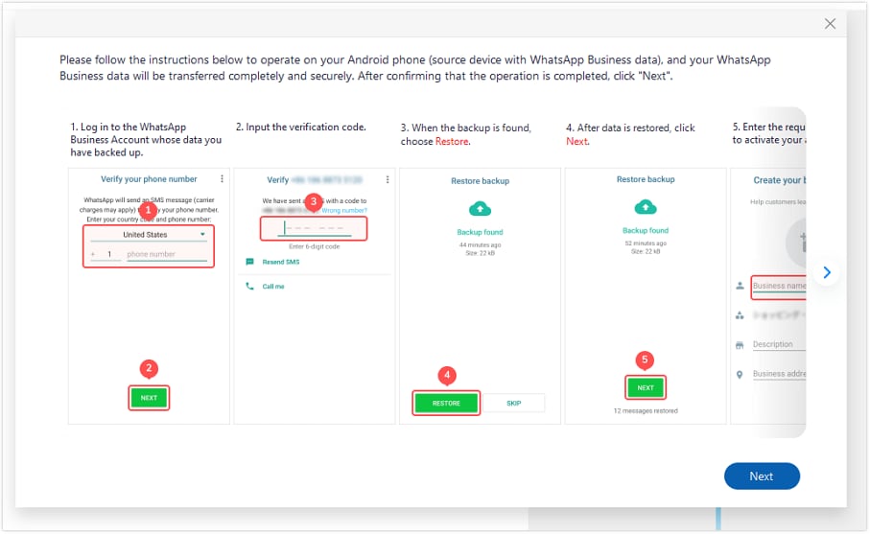Image resolution: width=870 pixels, height=534 pixels.
Task: Click the red "Next." word in step 4 caption
Action: pyautogui.click(x=577, y=141)
